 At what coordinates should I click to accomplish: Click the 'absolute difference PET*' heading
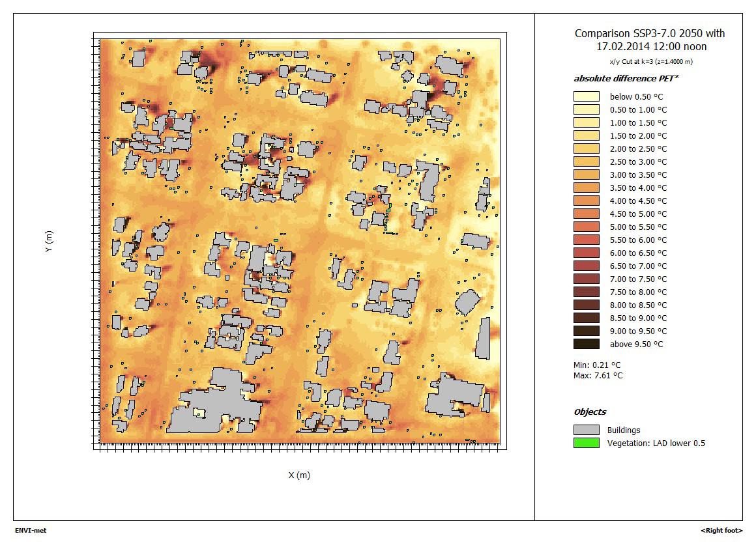click(x=626, y=79)
